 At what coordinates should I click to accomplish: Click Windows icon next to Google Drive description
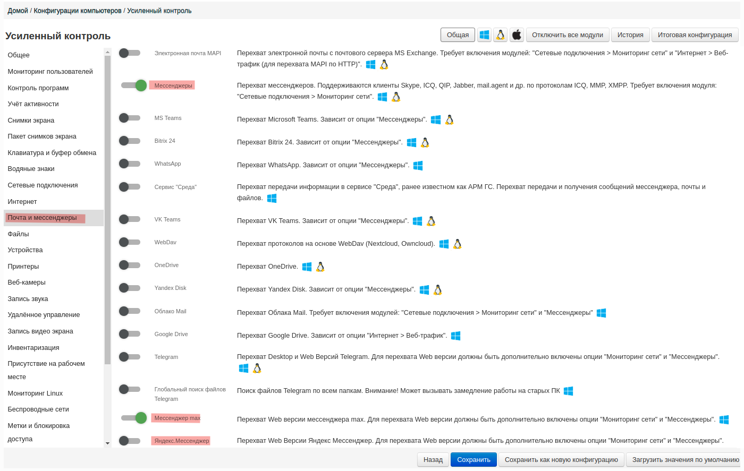[x=455, y=336]
